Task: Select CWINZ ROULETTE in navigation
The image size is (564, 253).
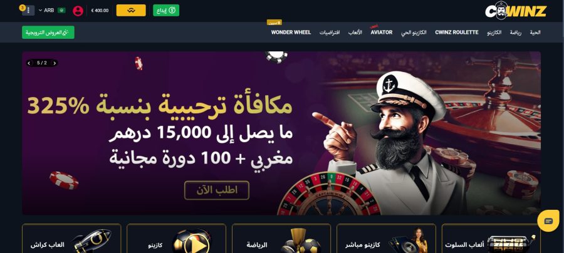Action: [457, 33]
